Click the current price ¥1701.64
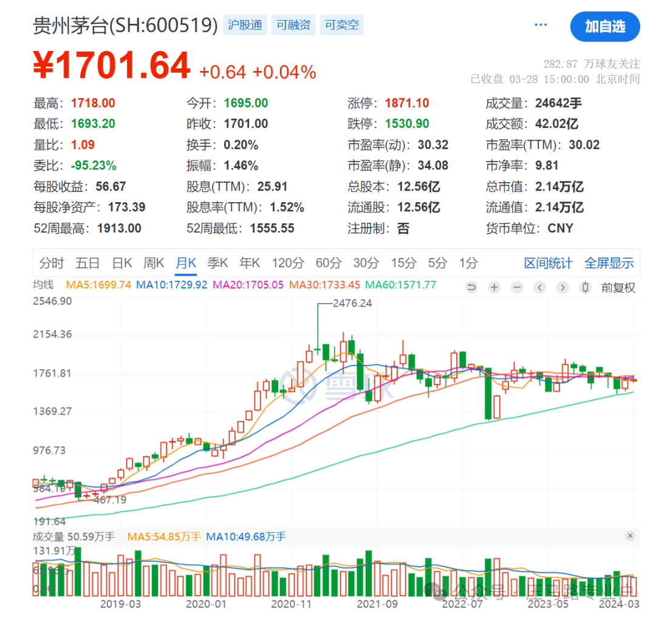 click(x=112, y=65)
